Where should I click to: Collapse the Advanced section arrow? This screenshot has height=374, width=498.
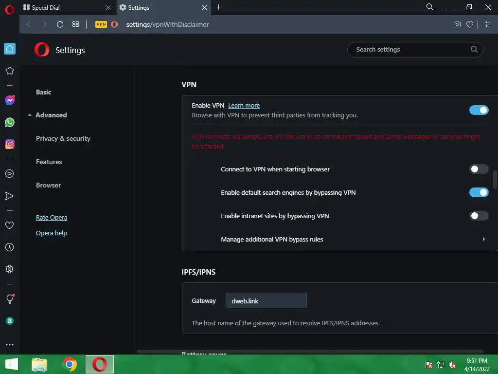pyautogui.click(x=30, y=115)
